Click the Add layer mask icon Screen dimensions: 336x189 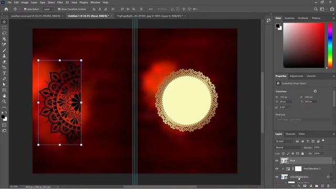304,186
